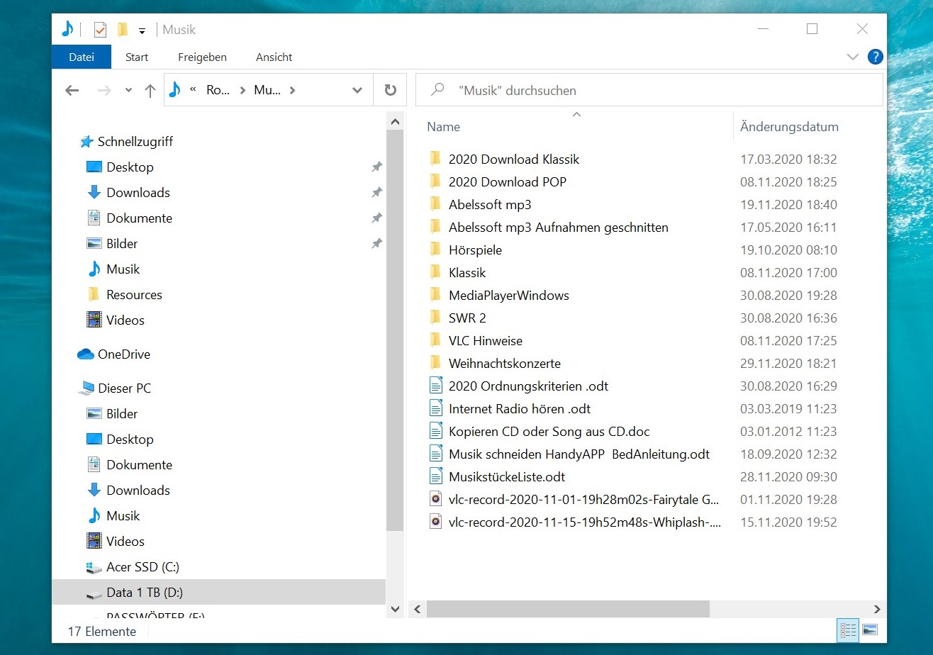933x655 pixels.
Task: Select the Hörspiele folder
Action: point(475,250)
